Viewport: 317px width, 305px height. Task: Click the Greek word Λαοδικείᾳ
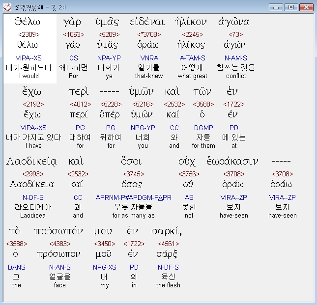tap(31, 162)
